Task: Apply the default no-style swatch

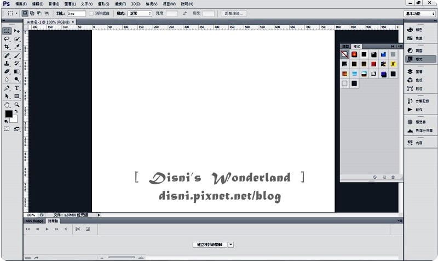Action: click(344, 54)
